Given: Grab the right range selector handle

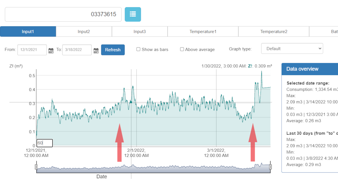Looking at the screenshot, I should point(270,167).
